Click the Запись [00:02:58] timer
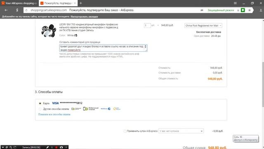Image resolution: width=264 pixels, height=149 pixels. (31, 147)
